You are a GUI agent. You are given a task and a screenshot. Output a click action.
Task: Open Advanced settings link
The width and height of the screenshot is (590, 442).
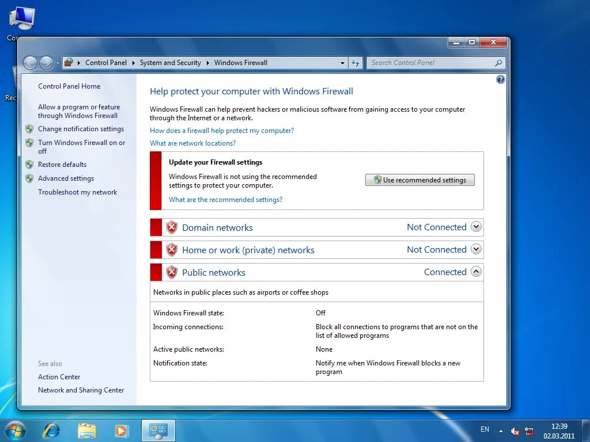pyautogui.click(x=66, y=178)
